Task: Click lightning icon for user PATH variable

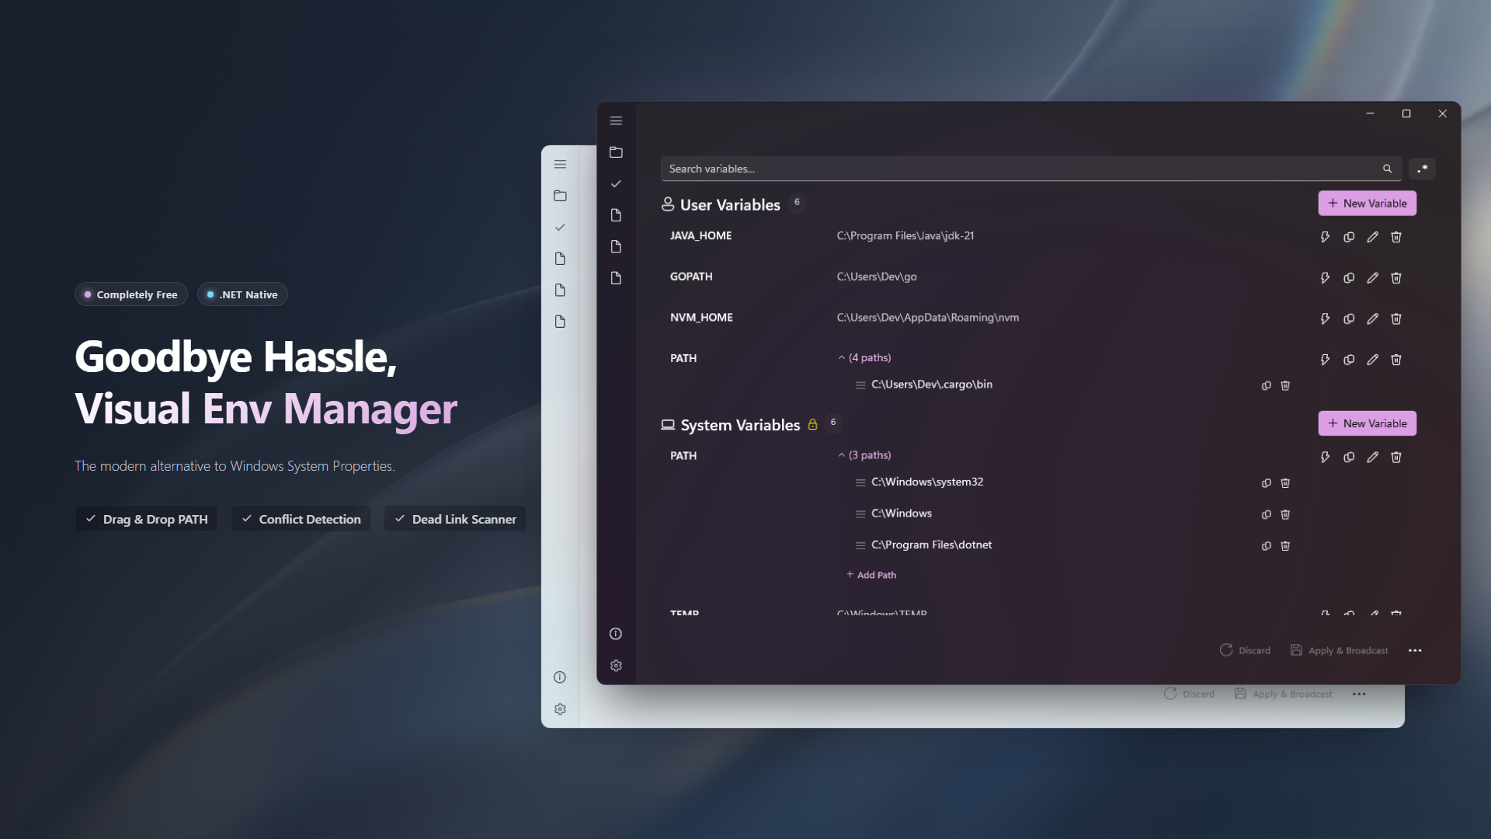Action: (x=1325, y=360)
